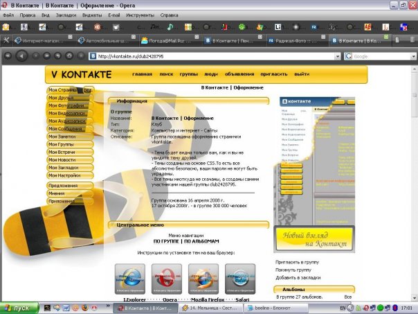
Task: Click Покинуть группу link
Action: 293,270
